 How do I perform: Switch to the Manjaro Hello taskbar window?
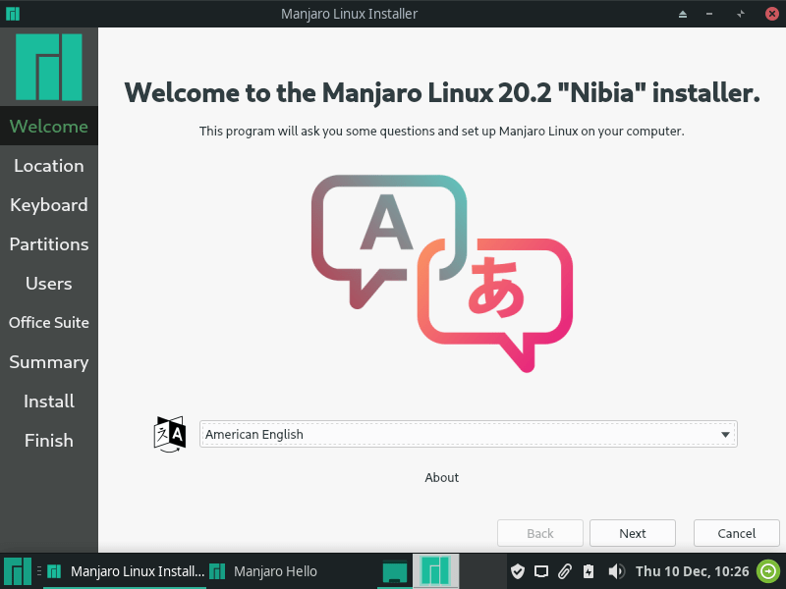(x=263, y=571)
